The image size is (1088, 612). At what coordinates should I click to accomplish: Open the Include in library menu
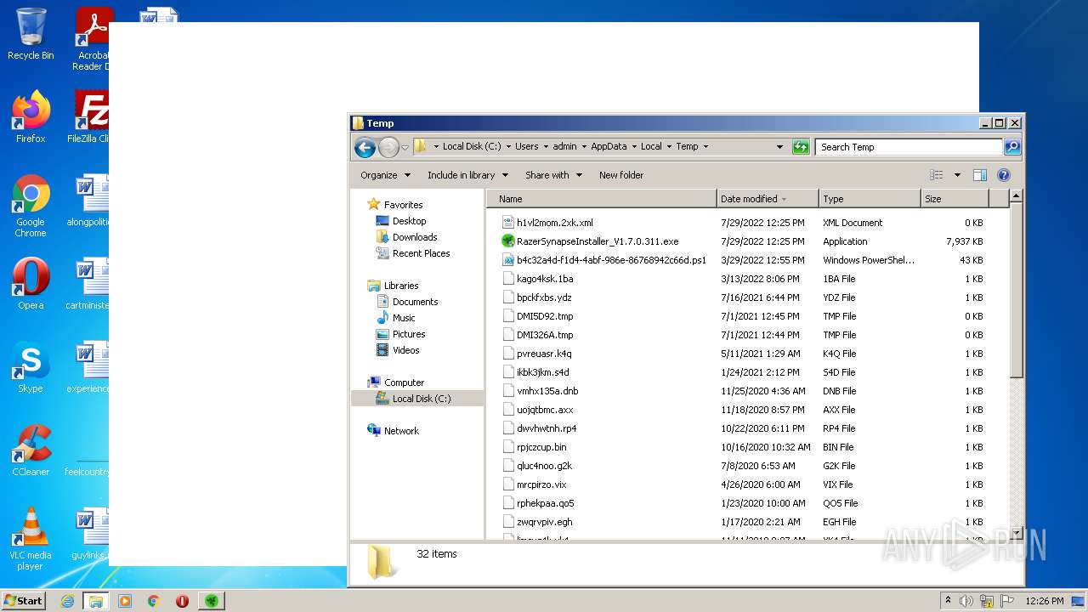click(467, 175)
